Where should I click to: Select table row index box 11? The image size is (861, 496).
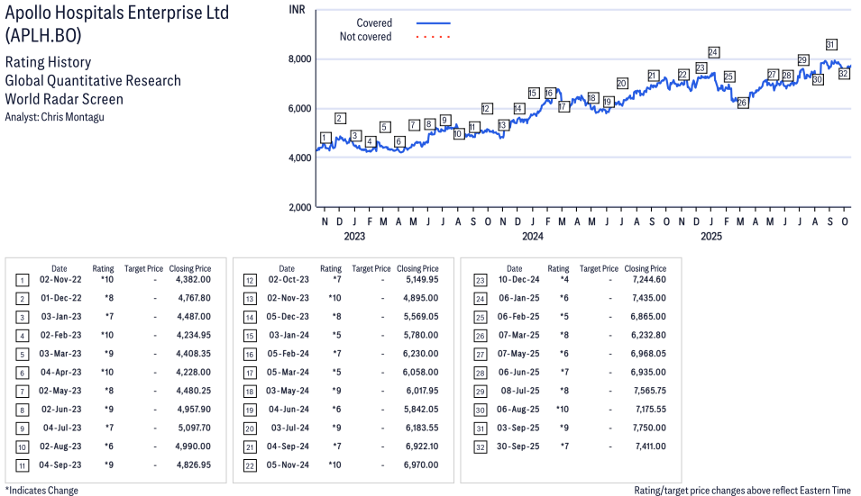[22, 464]
